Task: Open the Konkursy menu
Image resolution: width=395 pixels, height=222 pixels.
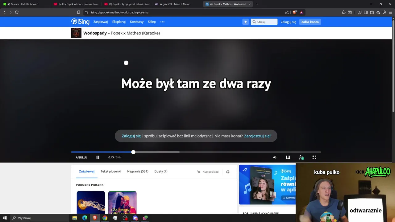Action: click(137, 22)
